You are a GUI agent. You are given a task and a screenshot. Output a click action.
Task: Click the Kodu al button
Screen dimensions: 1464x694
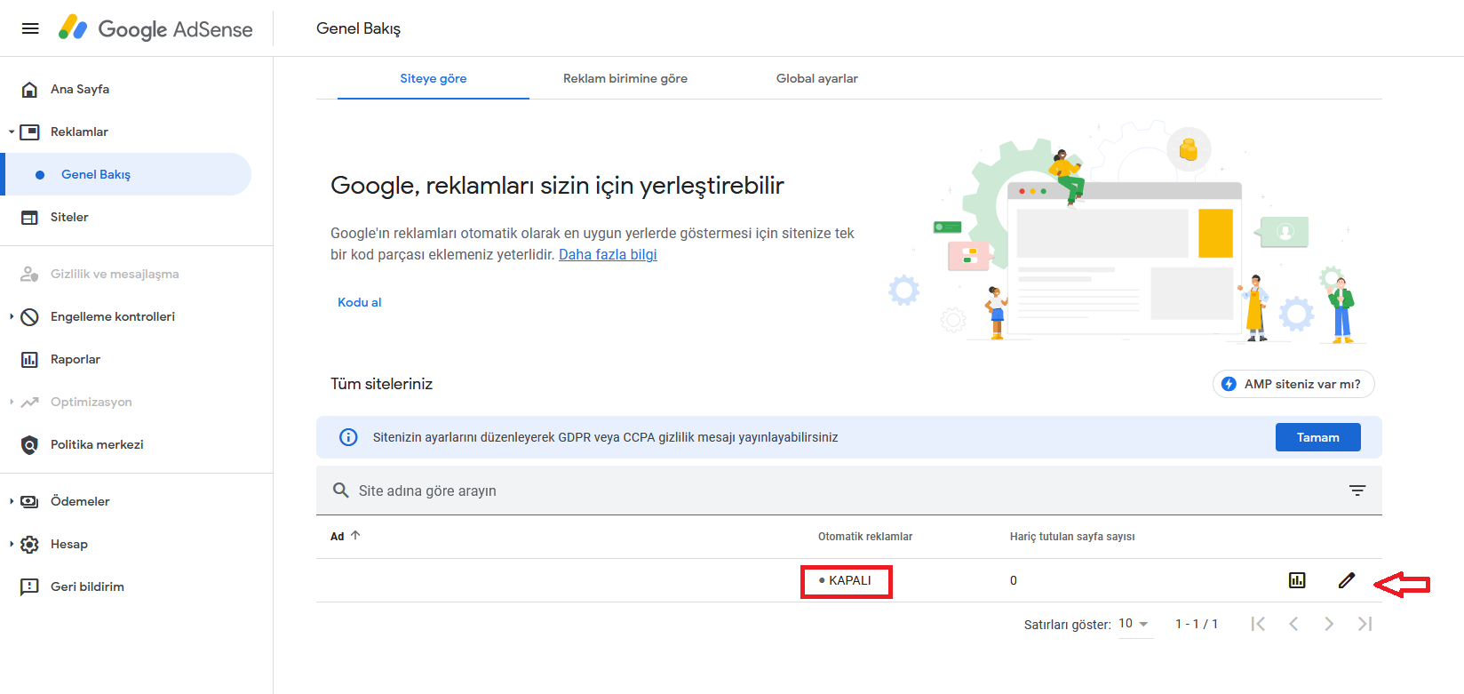coord(360,302)
